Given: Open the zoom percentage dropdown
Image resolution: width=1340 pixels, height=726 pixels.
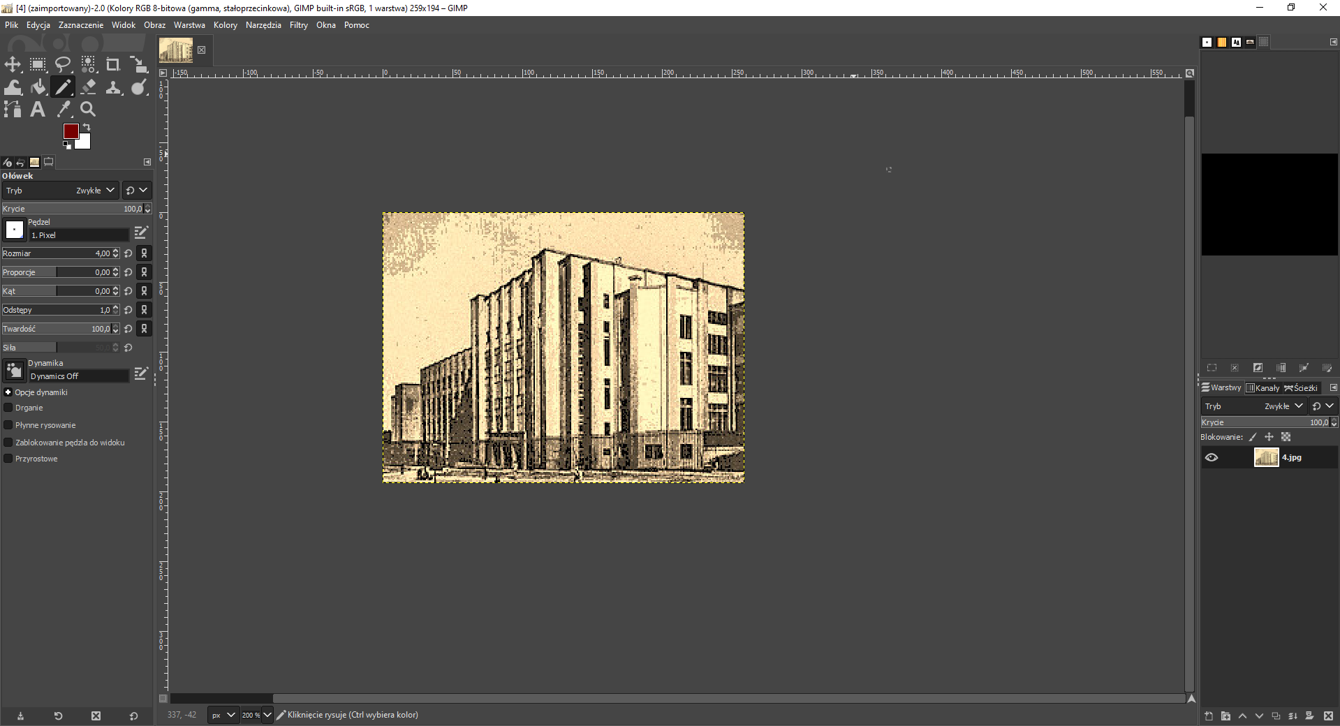Looking at the screenshot, I should [267, 715].
